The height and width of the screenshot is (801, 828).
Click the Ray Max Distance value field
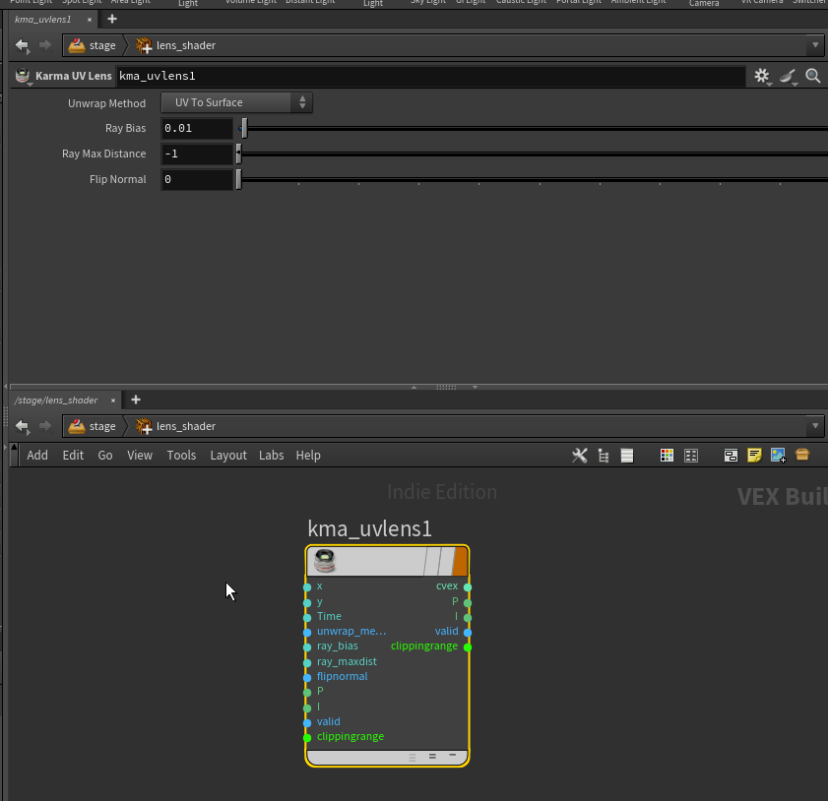tap(197, 154)
